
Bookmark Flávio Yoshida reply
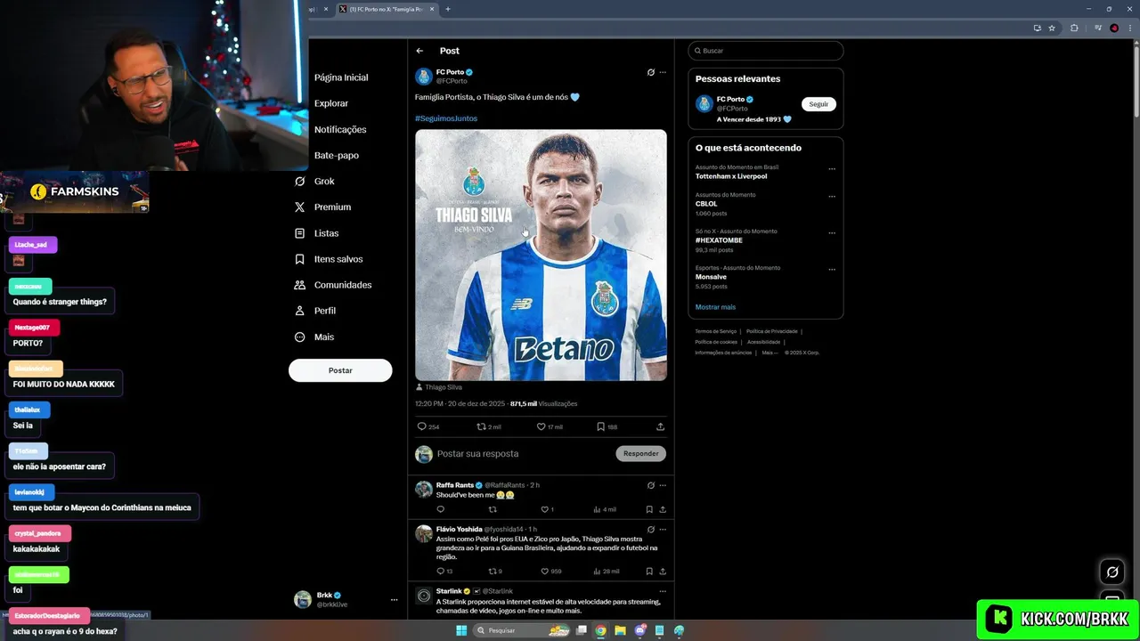(x=649, y=572)
